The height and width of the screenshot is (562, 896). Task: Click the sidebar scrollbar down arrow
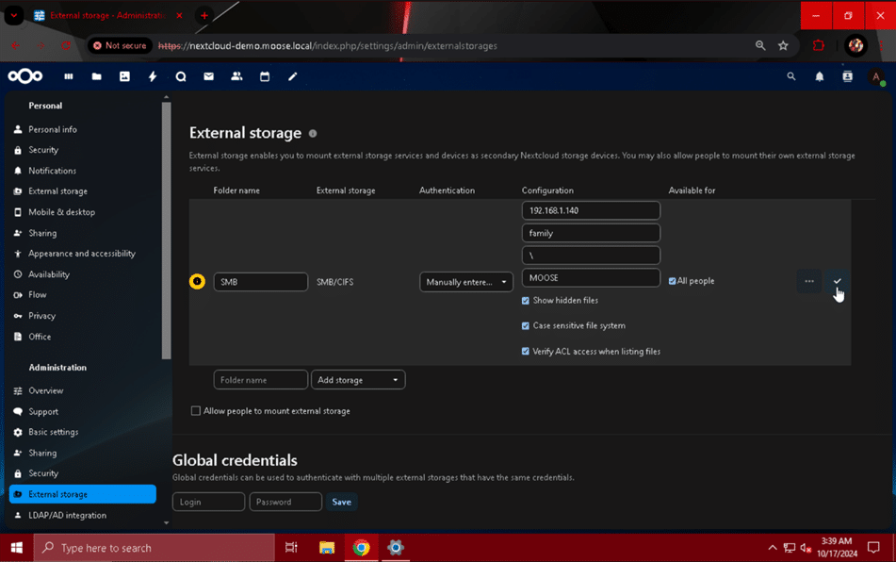click(x=166, y=522)
